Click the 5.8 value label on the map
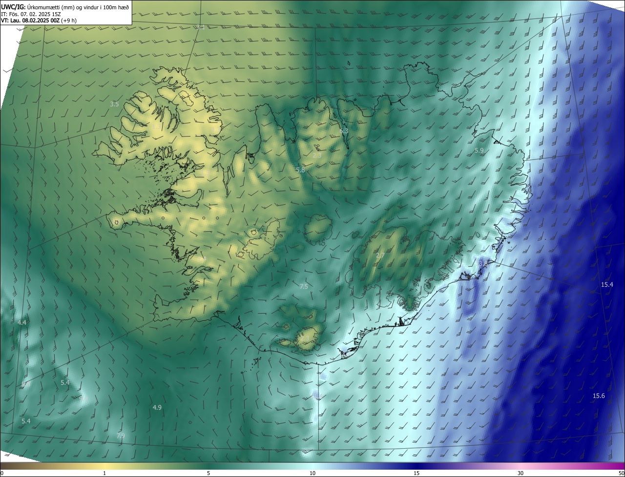This screenshot has width=625, height=477. tap(300, 170)
